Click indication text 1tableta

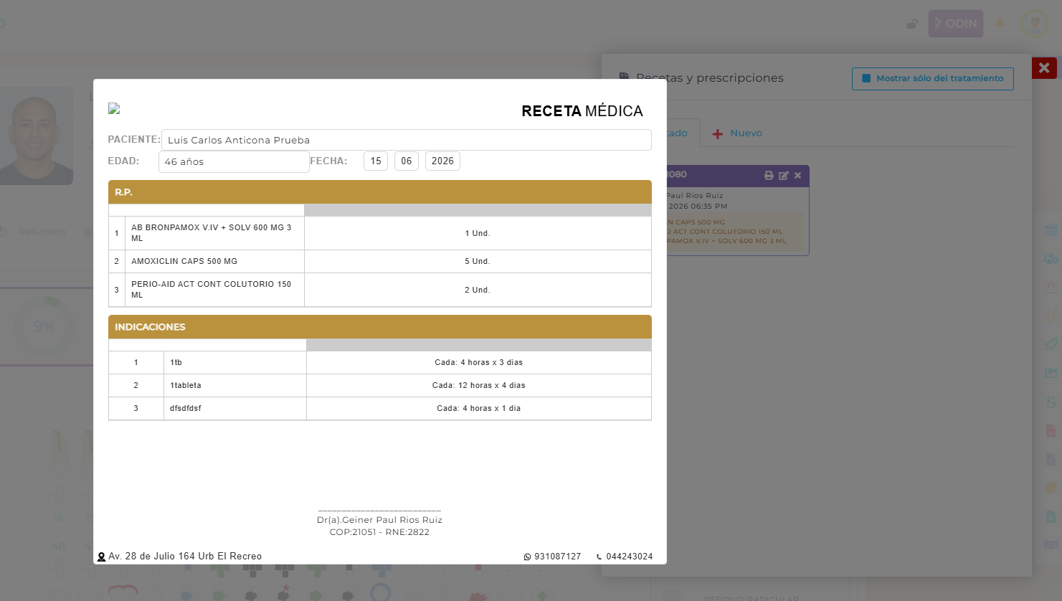click(186, 386)
